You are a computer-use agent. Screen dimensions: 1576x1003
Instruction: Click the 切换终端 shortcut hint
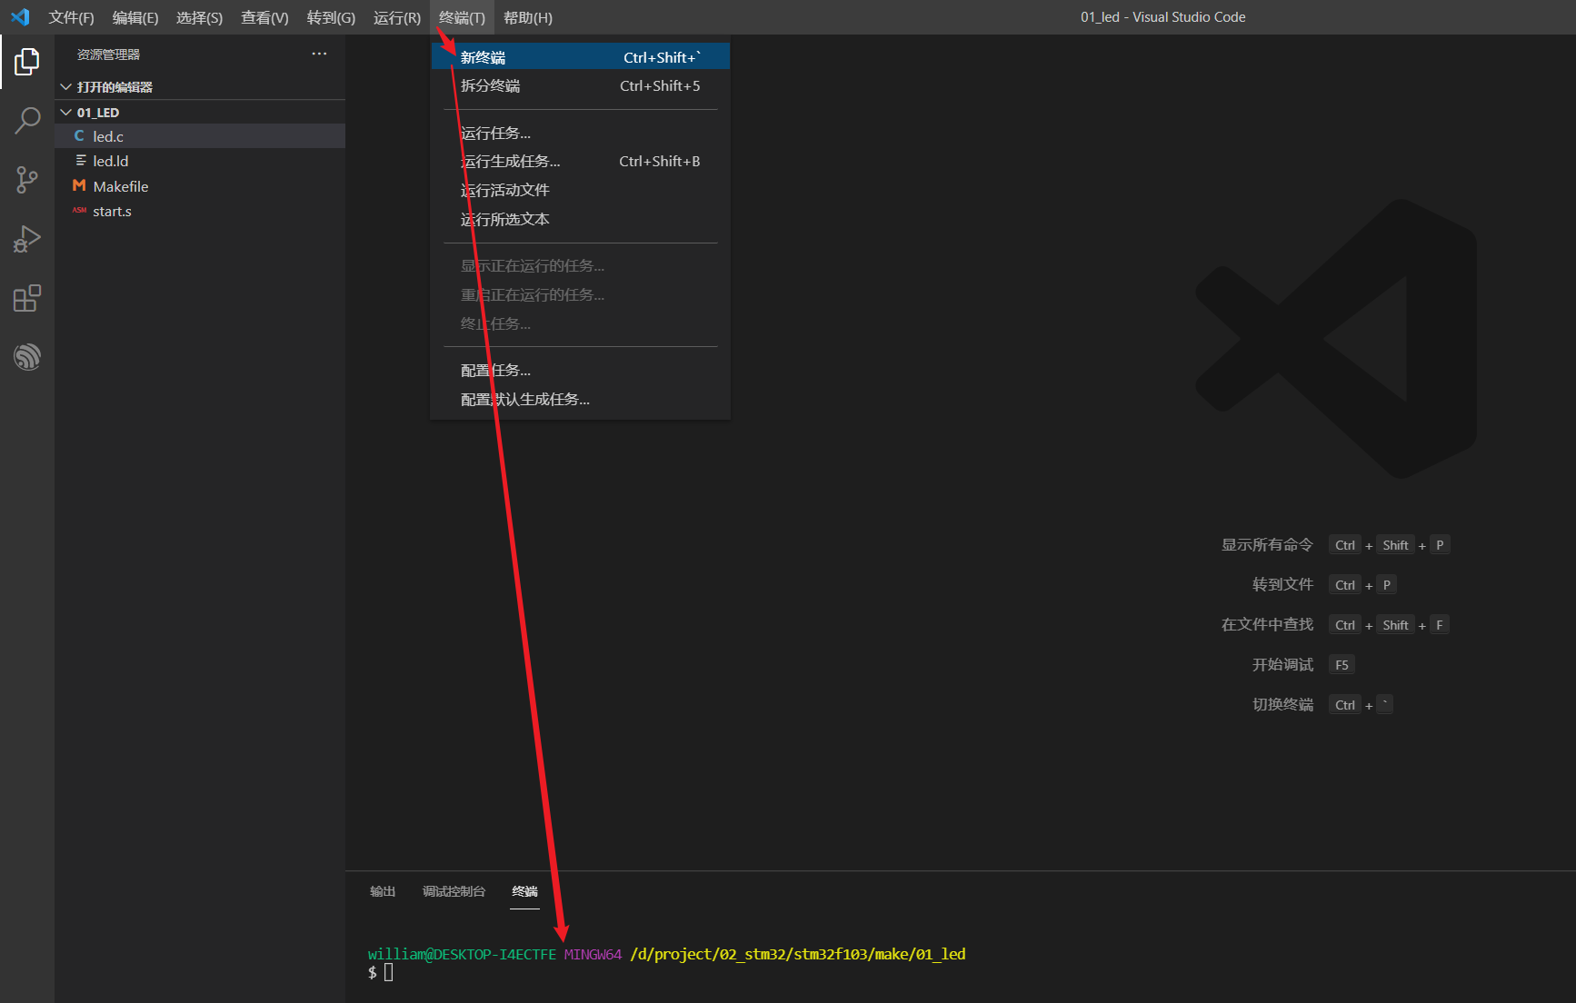1282,704
